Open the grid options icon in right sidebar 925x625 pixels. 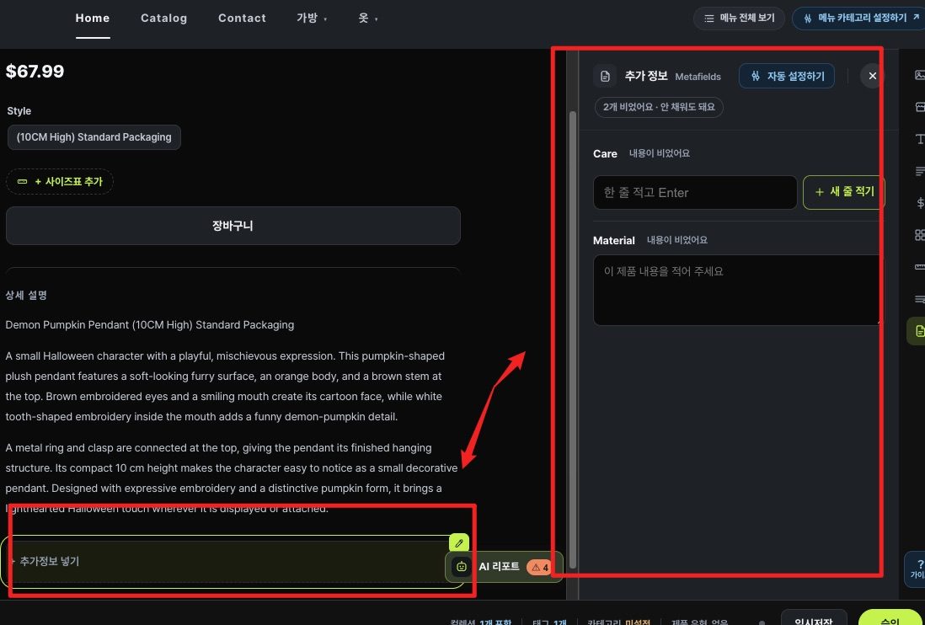(x=919, y=235)
